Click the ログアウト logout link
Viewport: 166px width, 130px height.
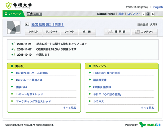[x=134, y=14]
